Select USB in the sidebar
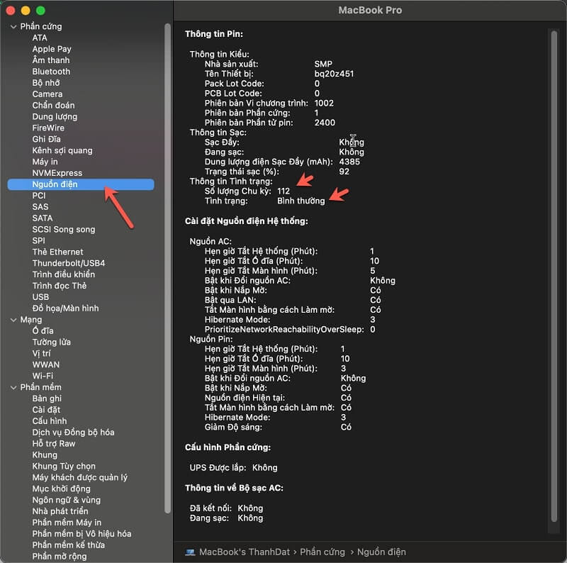Image resolution: width=567 pixels, height=563 pixels. point(40,297)
